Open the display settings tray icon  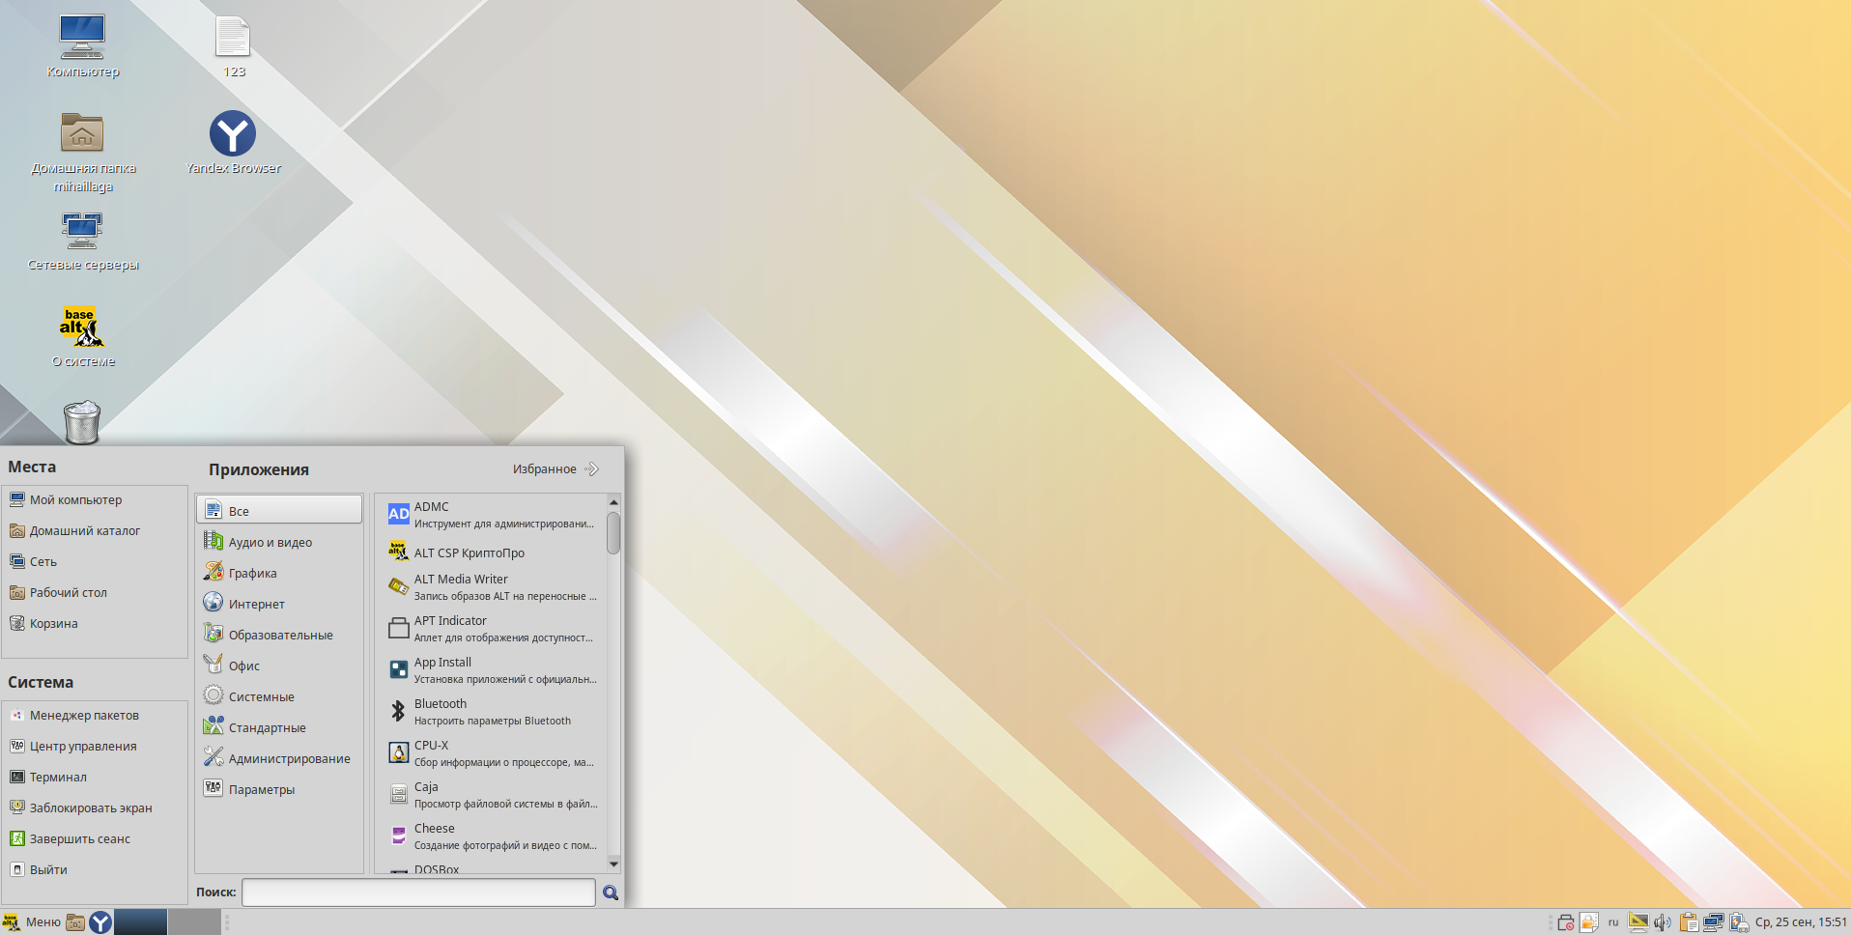1637,922
